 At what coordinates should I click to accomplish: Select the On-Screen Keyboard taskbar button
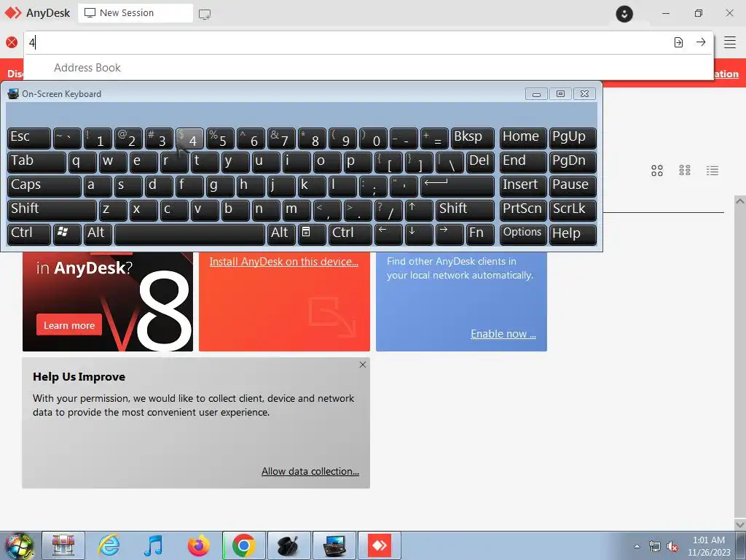coord(335,545)
